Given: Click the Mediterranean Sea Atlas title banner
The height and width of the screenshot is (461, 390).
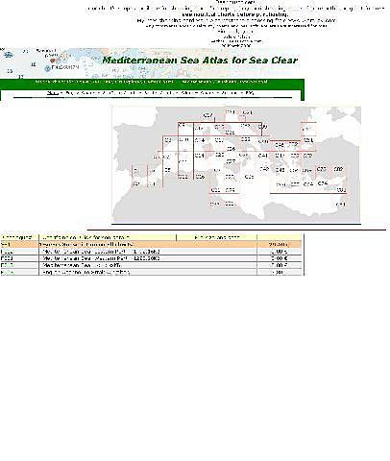Looking at the screenshot, I should [200, 61].
